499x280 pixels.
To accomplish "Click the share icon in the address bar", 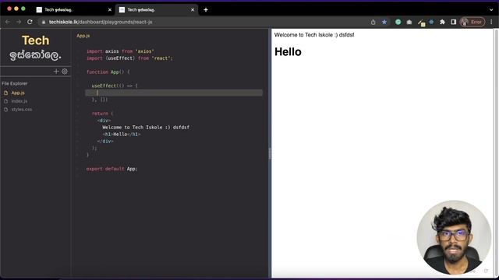I will 373,22.
